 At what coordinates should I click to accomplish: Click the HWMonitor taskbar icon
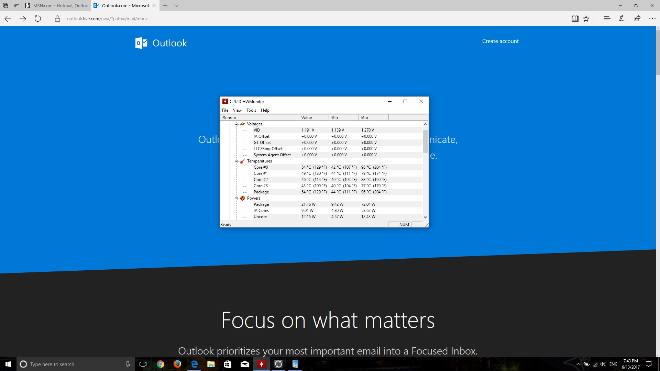262,364
